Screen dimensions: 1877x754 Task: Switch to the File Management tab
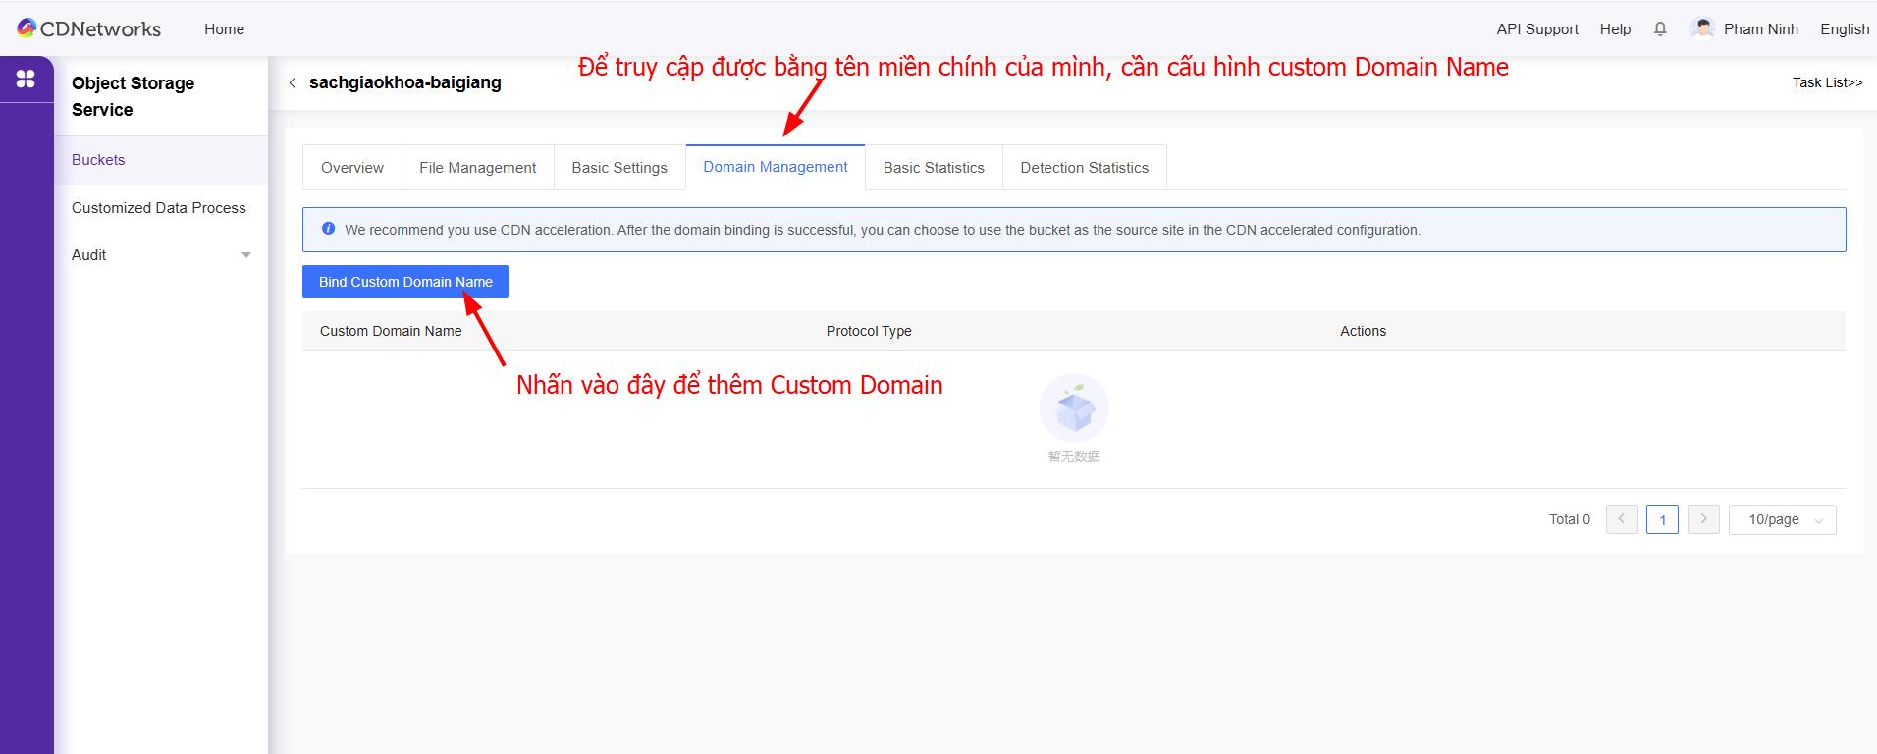(x=477, y=168)
